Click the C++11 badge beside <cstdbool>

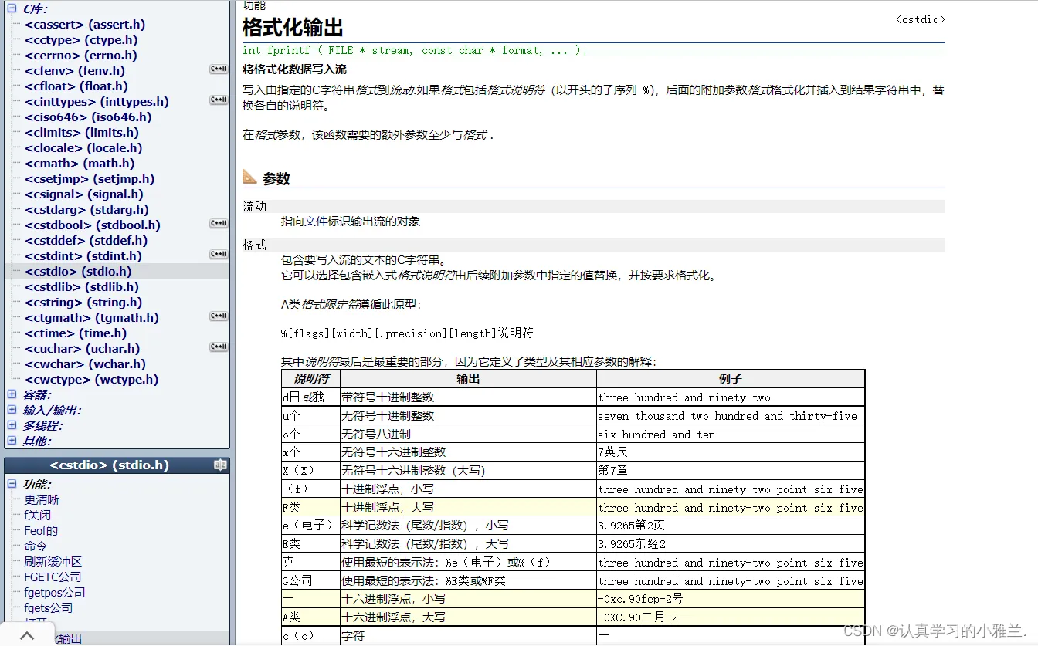click(x=219, y=224)
